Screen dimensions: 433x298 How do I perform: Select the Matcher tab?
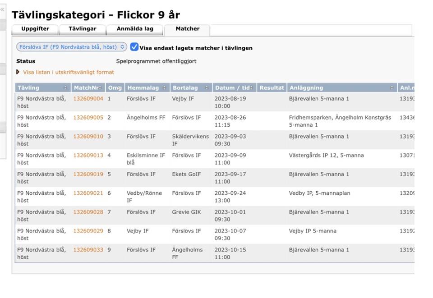[187, 29]
